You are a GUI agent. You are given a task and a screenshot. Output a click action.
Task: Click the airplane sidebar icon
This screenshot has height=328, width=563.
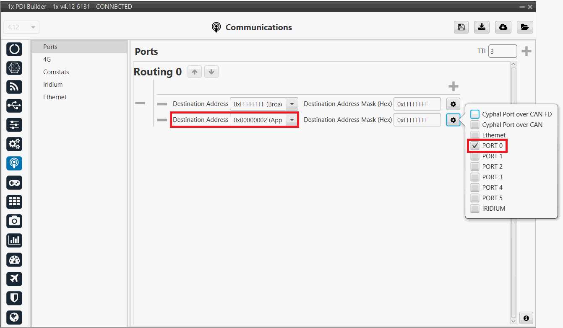(14, 279)
